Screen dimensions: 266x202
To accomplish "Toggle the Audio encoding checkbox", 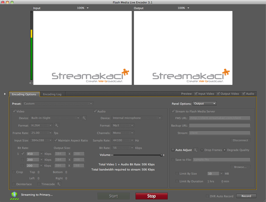I will pos(95,111).
